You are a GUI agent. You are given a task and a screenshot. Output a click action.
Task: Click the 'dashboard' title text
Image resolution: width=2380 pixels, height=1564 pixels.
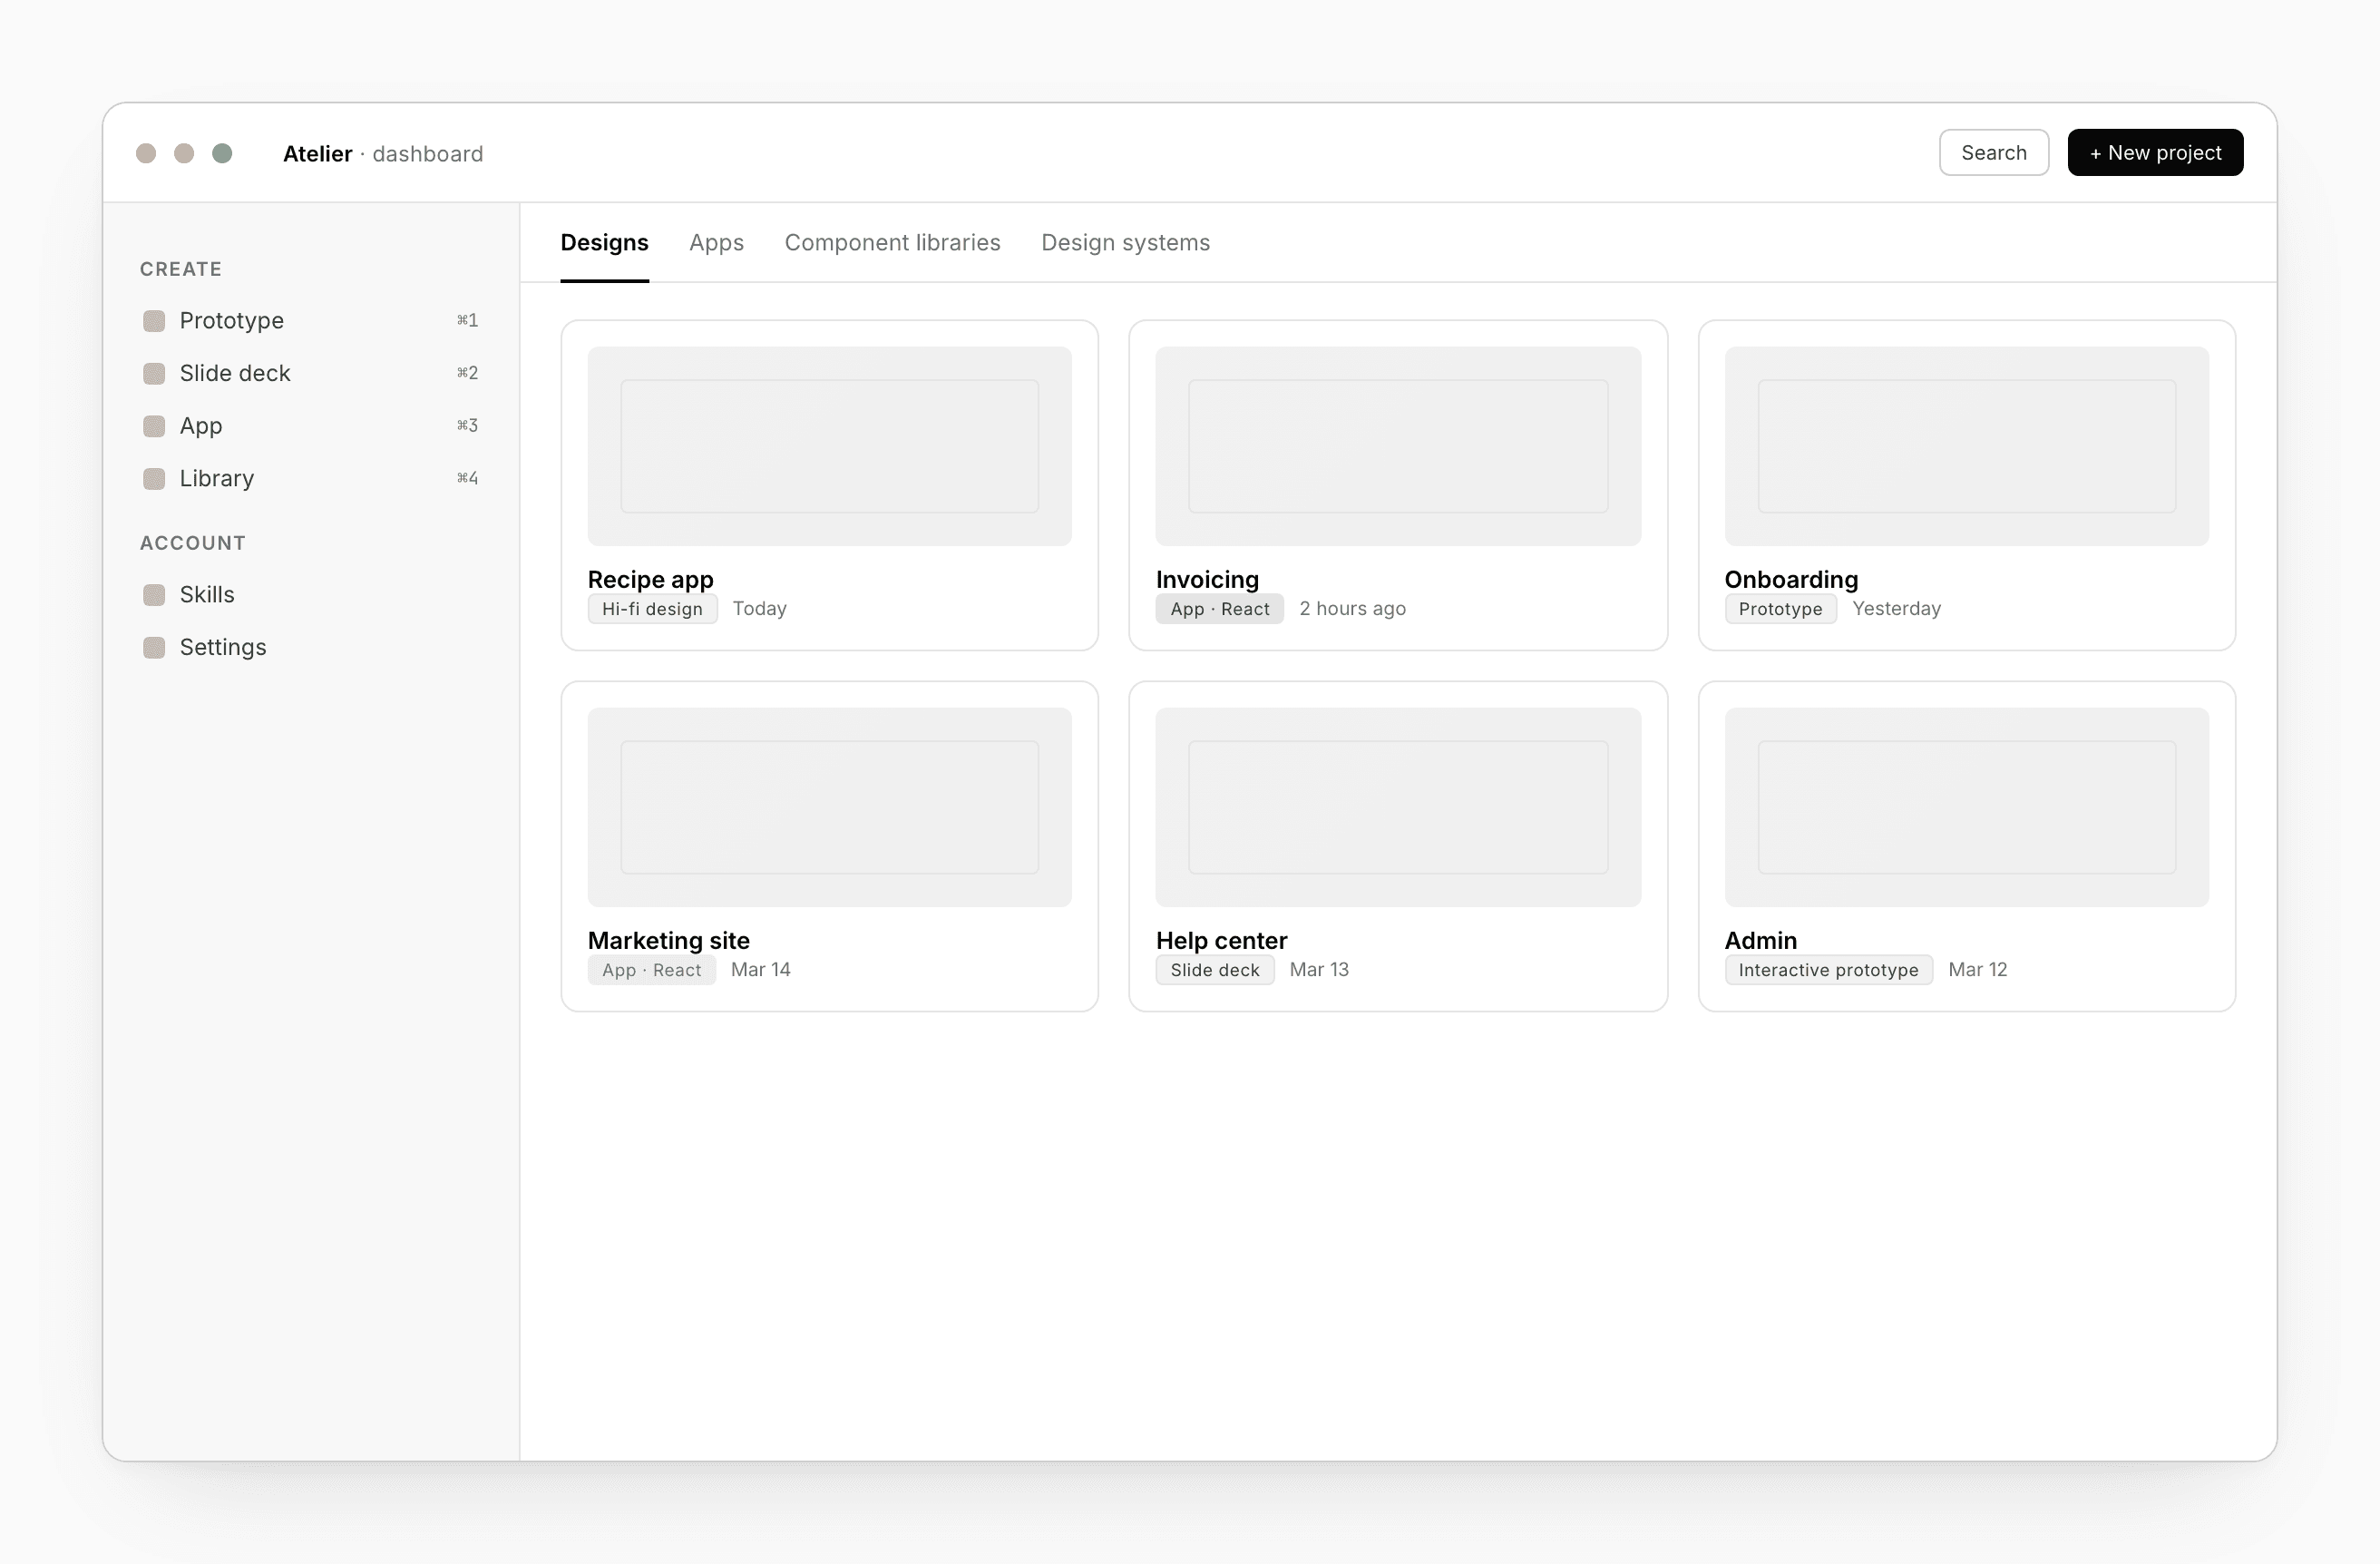(428, 154)
